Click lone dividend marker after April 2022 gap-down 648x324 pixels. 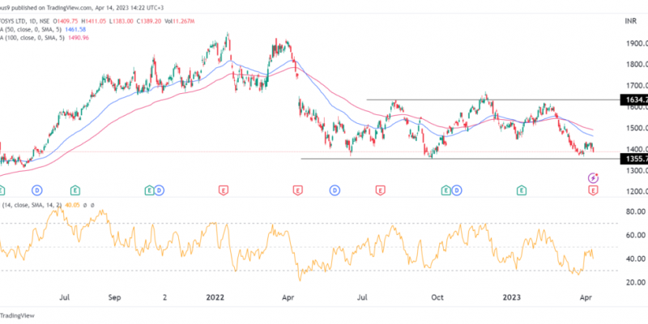(334, 190)
